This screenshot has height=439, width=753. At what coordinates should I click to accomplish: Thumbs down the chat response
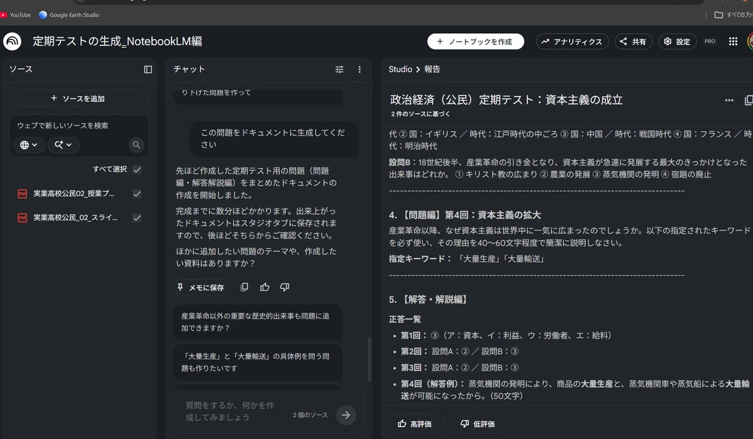285,287
